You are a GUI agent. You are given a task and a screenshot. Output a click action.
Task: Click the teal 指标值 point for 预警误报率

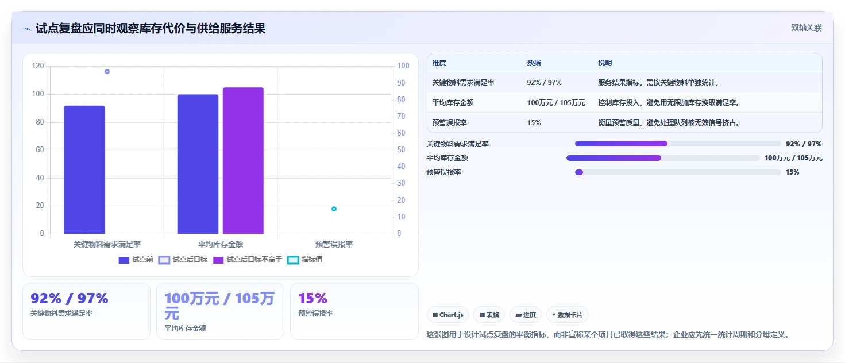pos(334,209)
